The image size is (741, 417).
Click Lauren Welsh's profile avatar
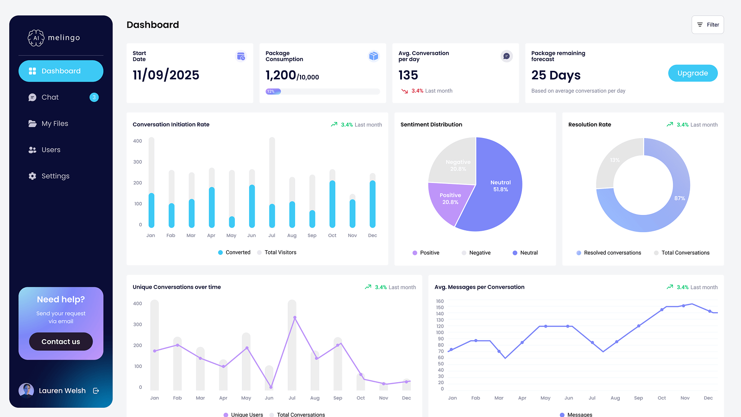tap(26, 391)
